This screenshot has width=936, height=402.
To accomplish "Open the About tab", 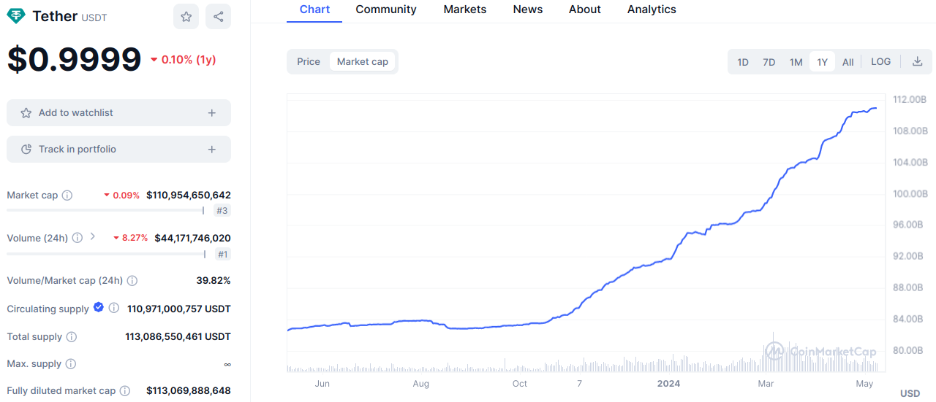I will [x=585, y=9].
